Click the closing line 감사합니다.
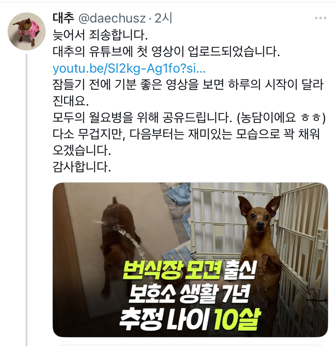336x346 pixels. pos(82,167)
